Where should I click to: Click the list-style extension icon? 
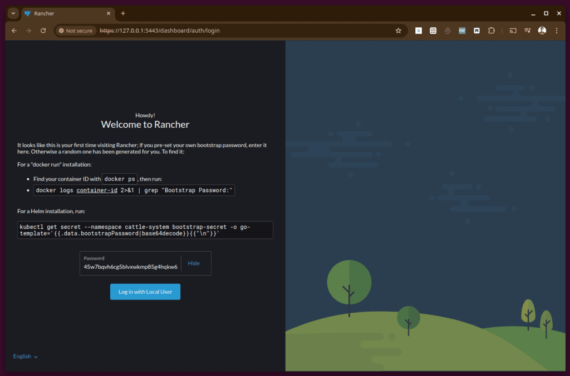click(x=433, y=31)
